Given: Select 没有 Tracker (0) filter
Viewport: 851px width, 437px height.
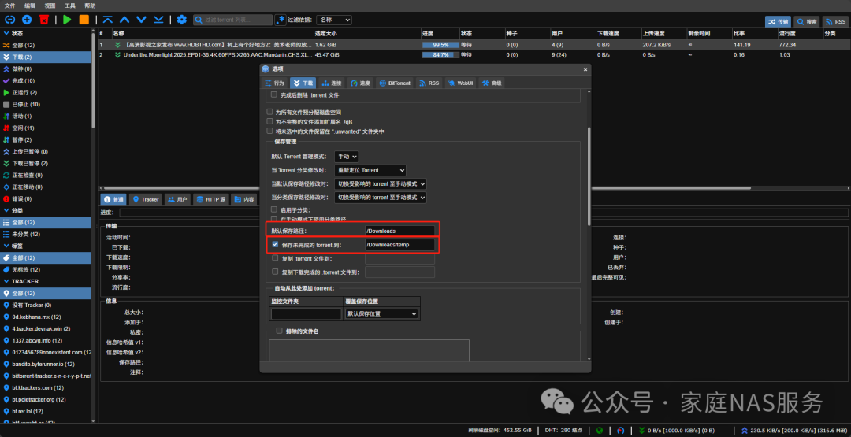Looking at the screenshot, I should (46, 305).
